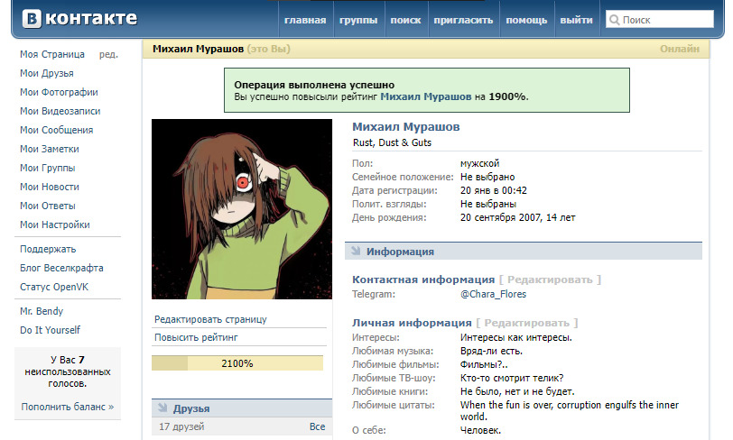Viewport: 733px width, 440px height.
Task: Click the Друзья section header
Action: click(x=242, y=408)
